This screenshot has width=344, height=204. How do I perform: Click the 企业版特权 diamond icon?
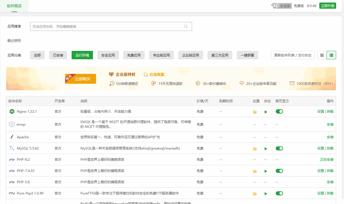click(x=111, y=74)
